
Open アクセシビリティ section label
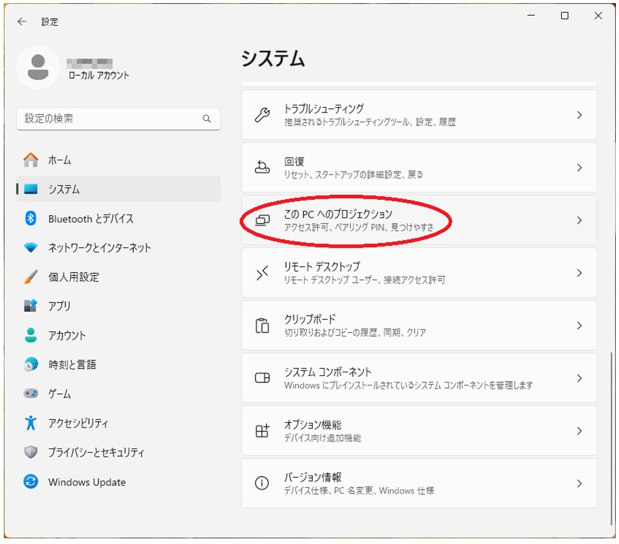click(78, 423)
